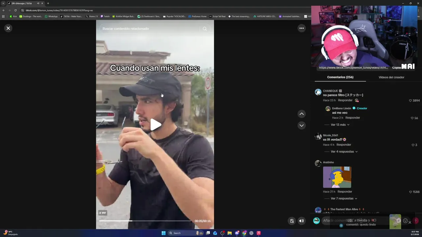Switch to the Comentarios (256) tab
422x237 pixels.
click(x=340, y=77)
